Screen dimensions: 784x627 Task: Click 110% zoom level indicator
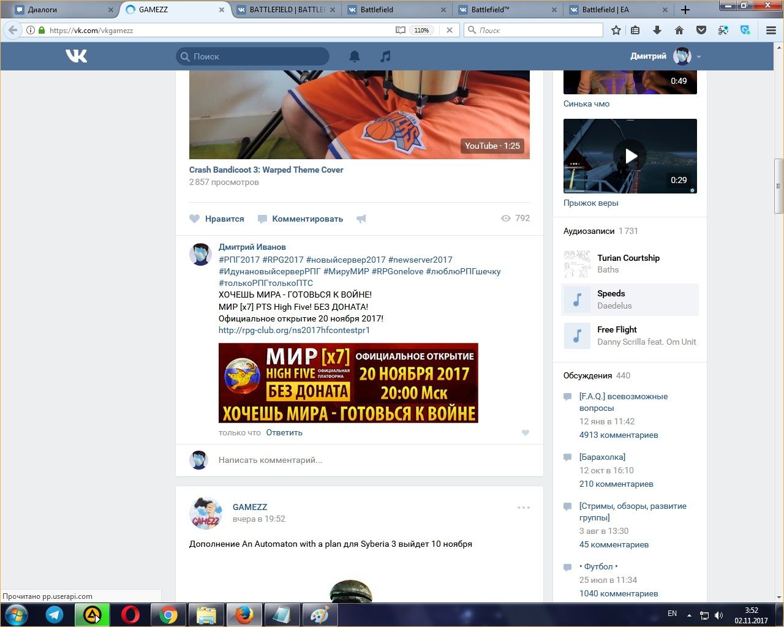pyautogui.click(x=421, y=30)
